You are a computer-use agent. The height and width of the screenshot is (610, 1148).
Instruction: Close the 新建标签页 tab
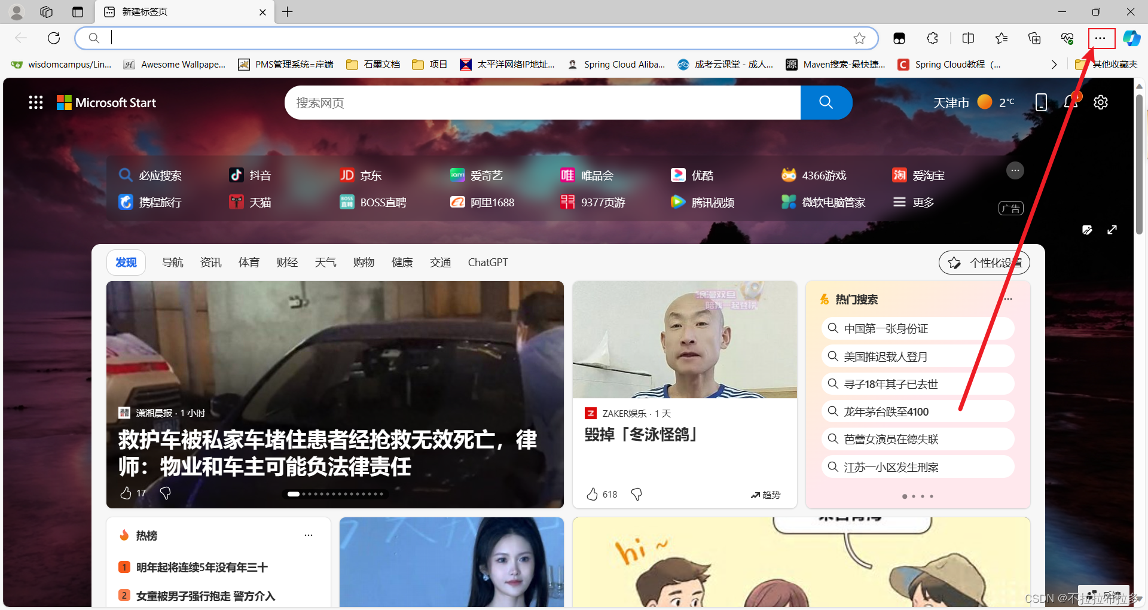(262, 12)
